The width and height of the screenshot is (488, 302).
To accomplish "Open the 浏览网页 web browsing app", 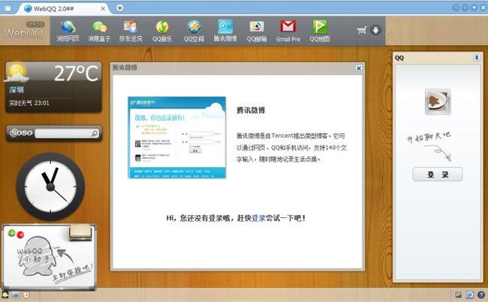I will [x=68, y=31].
